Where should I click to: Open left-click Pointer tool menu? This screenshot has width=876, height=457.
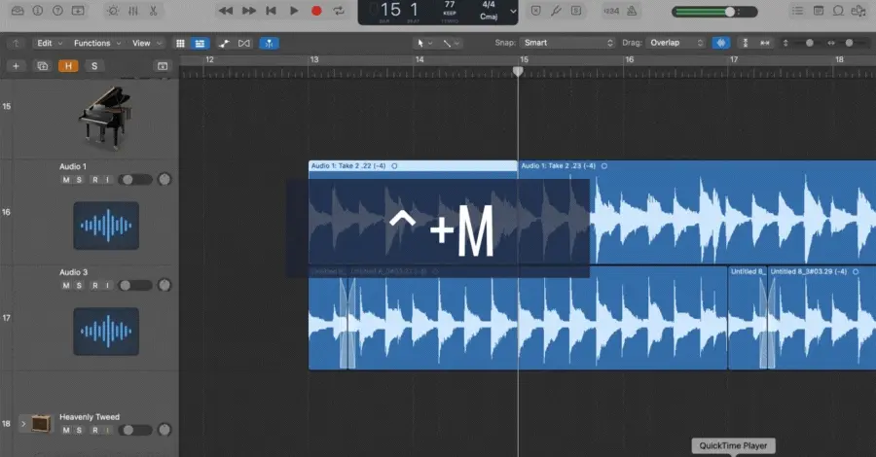point(424,43)
